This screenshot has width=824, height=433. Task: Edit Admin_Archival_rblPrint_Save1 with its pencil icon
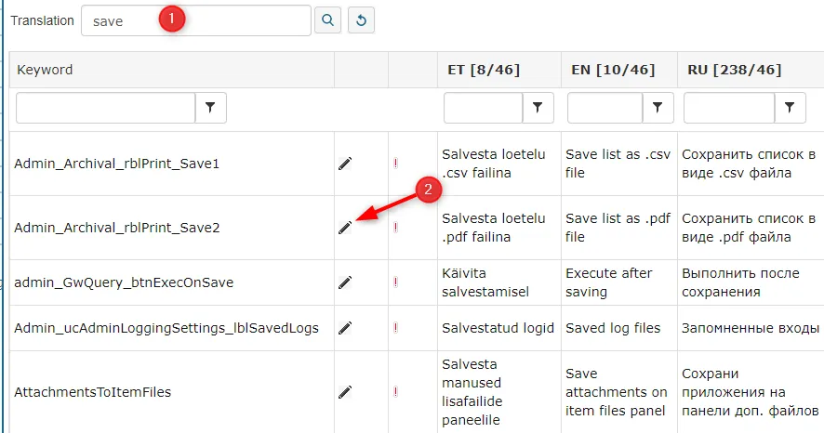[x=345, y=164]
